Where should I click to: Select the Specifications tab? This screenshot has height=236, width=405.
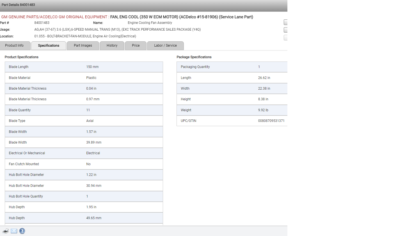pyautogui.click(x=49, y=46)
